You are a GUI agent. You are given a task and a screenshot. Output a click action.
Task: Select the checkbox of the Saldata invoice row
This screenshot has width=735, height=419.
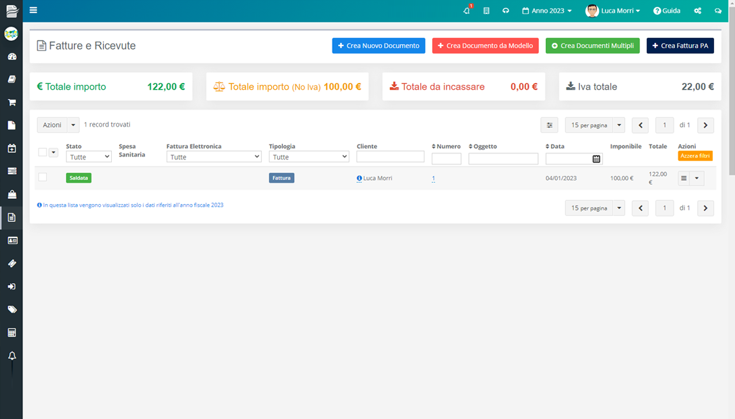(42, 177)
